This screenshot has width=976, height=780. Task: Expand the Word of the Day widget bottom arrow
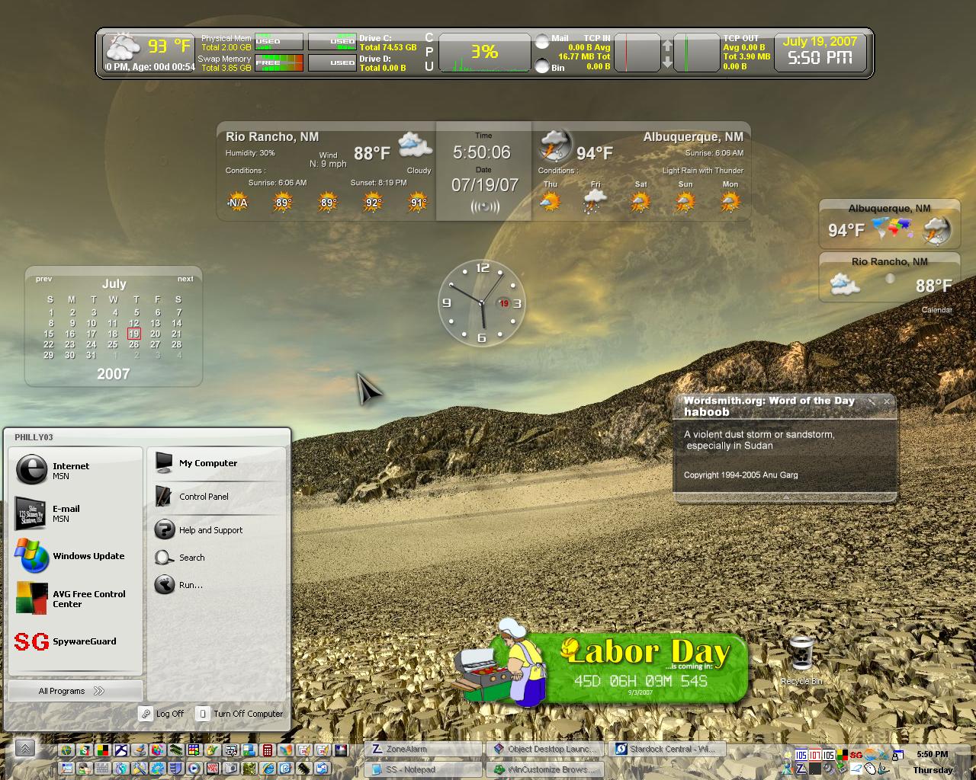coord(785,497)
